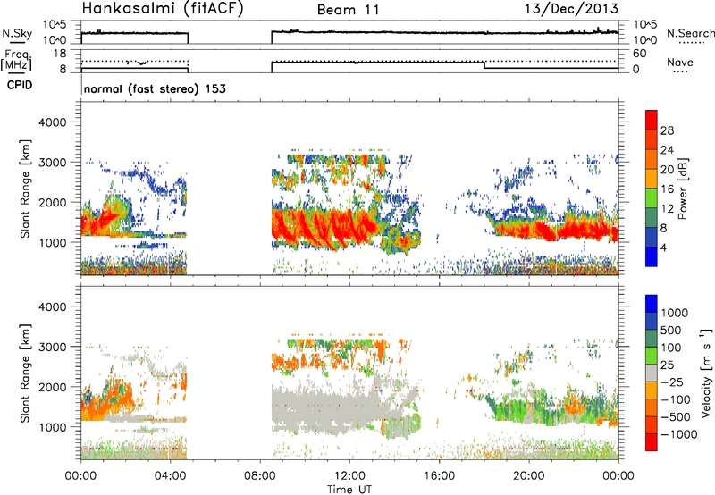Click the left 10^5 noise tick label
The image size is (715, 495).
pos(55,25)
